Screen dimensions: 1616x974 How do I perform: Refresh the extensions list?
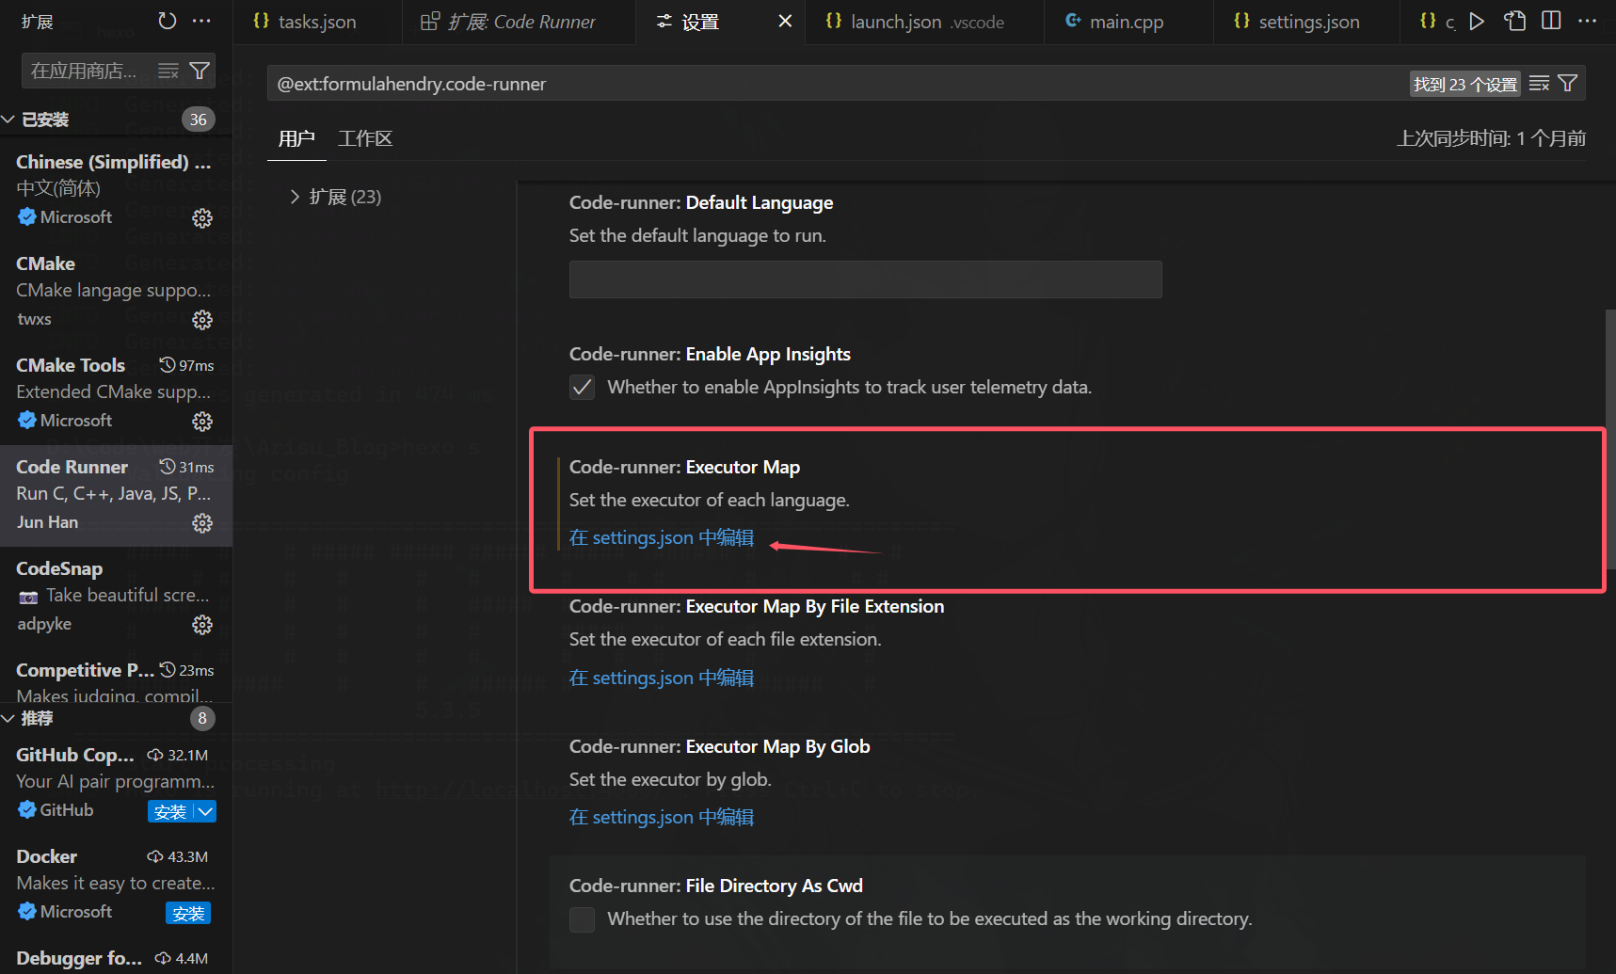coord(168,21)
